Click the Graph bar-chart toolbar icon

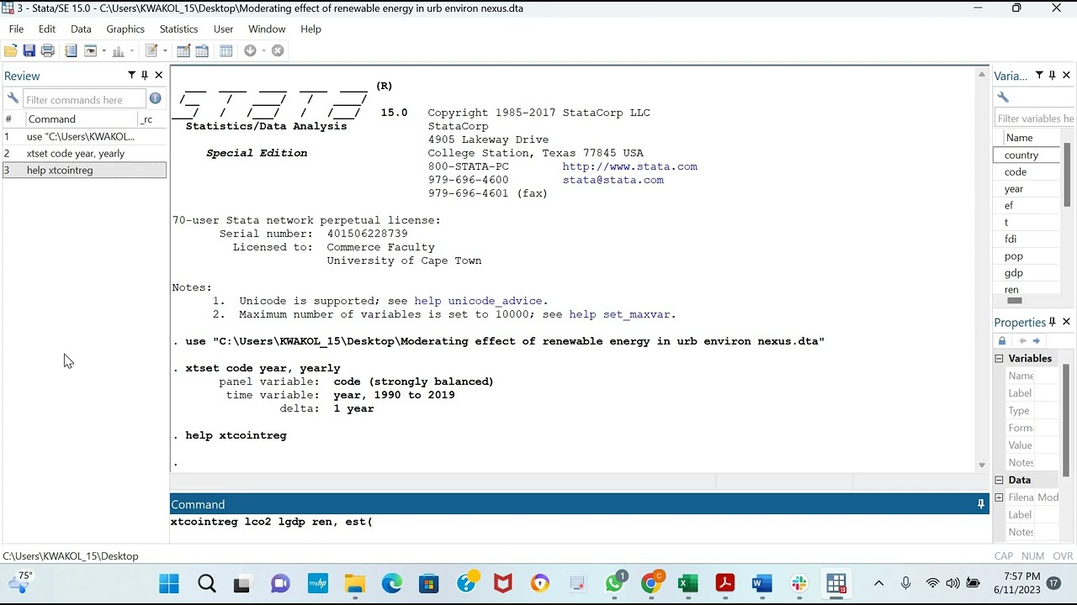(119, 51)
